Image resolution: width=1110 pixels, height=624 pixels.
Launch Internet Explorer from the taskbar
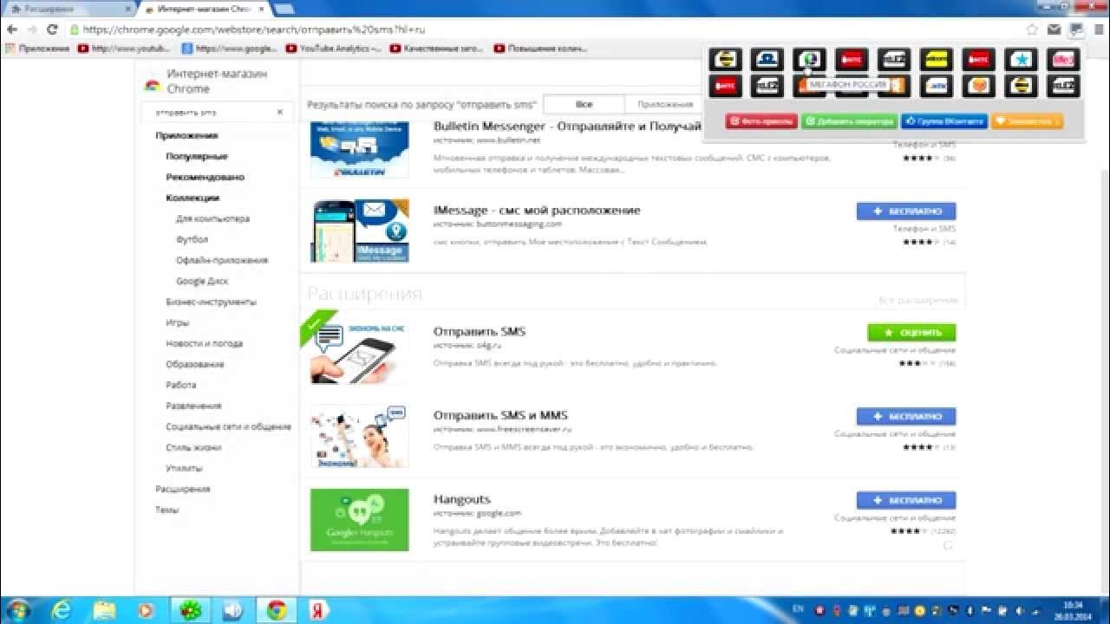click(x=62, y=610)
